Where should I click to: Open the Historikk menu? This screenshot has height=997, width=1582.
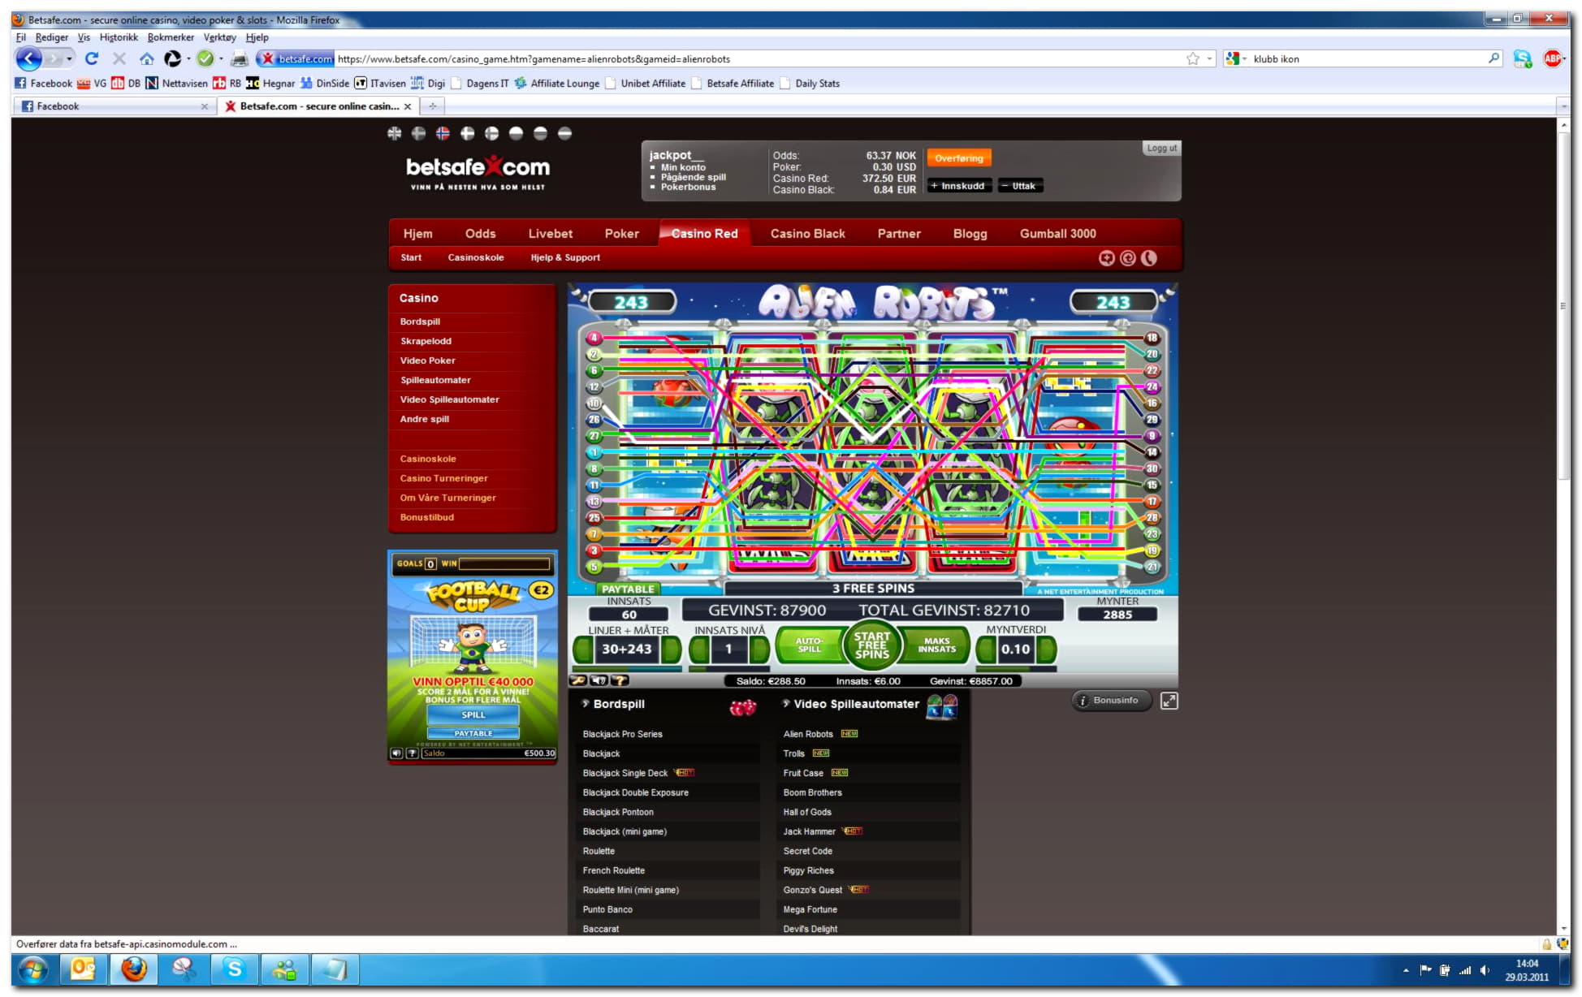coord(119,37)
